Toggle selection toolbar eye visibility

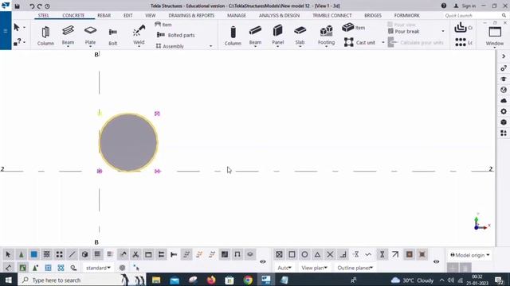(263, 261)
